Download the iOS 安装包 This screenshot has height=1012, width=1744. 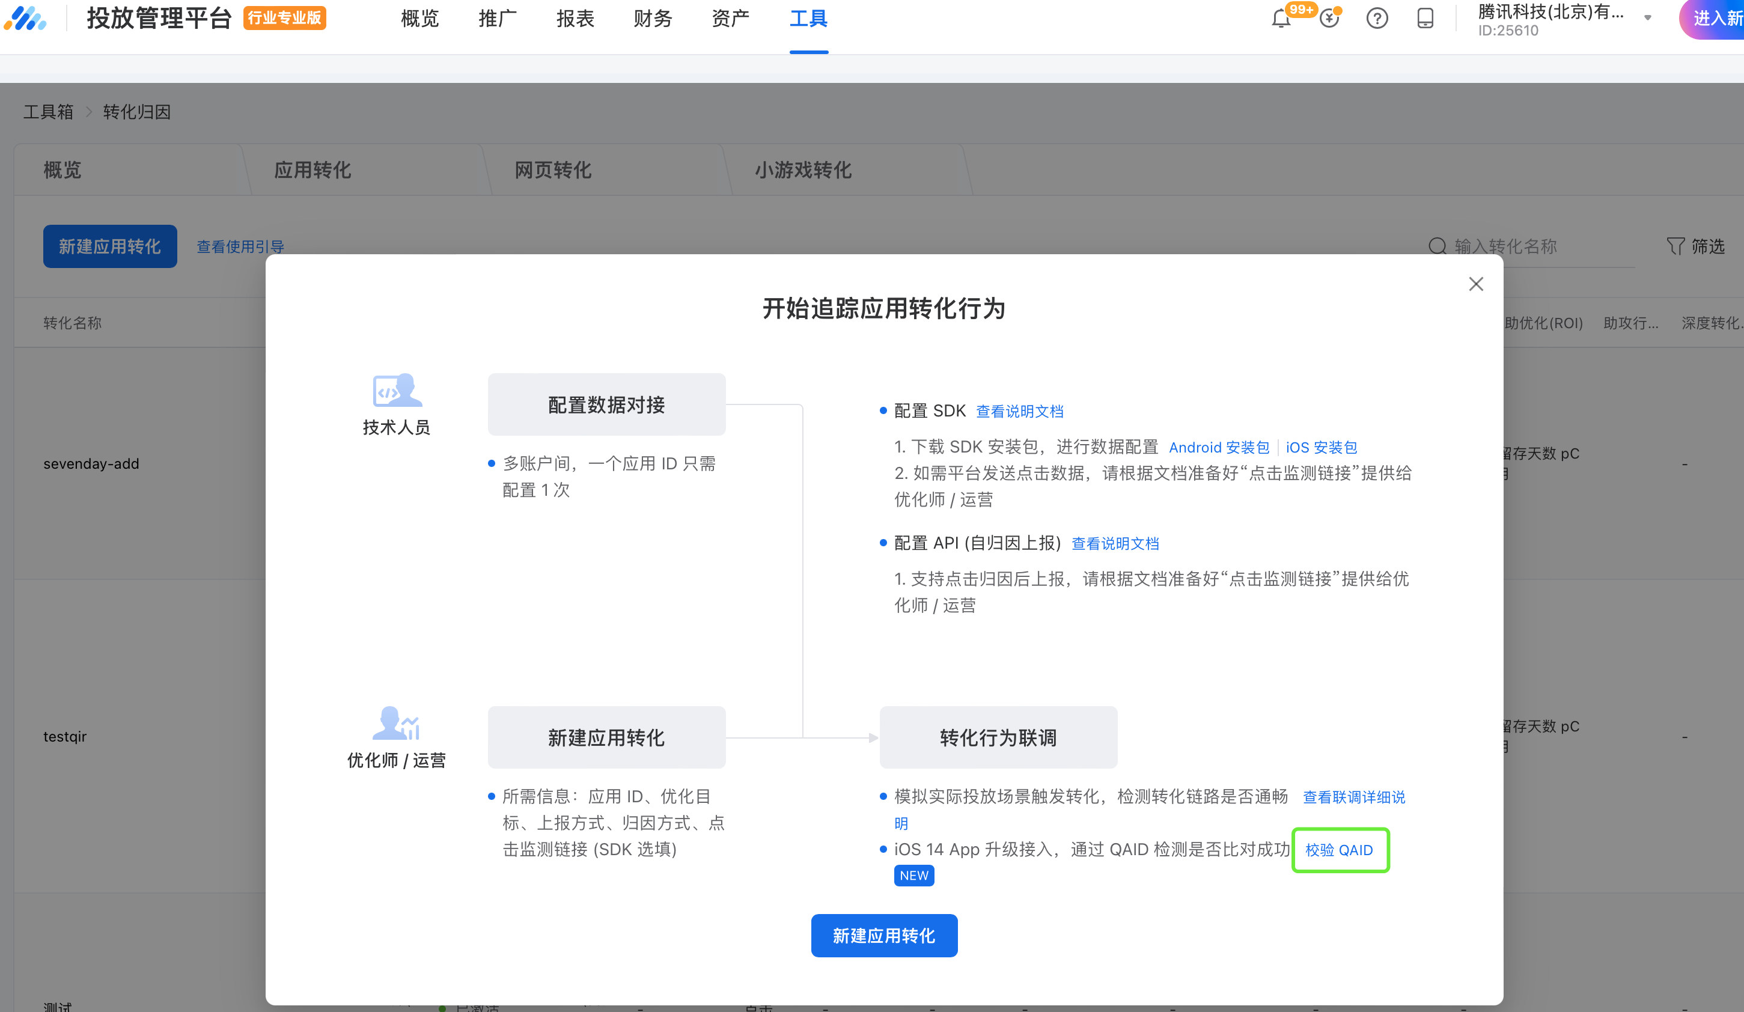point(1321,447)
